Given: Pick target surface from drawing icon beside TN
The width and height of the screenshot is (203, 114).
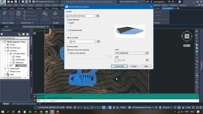Looking at the screenshot, I should 98,41.
